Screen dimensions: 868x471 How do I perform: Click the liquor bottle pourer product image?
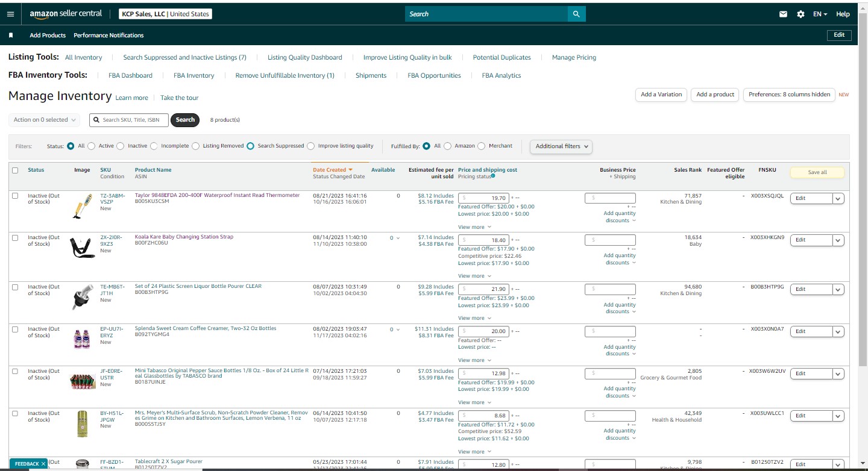81,296
